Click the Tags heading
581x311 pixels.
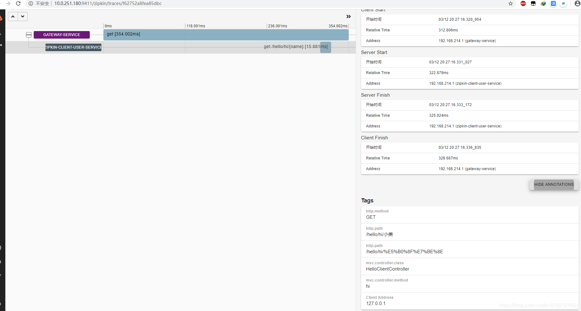point(367,201)
